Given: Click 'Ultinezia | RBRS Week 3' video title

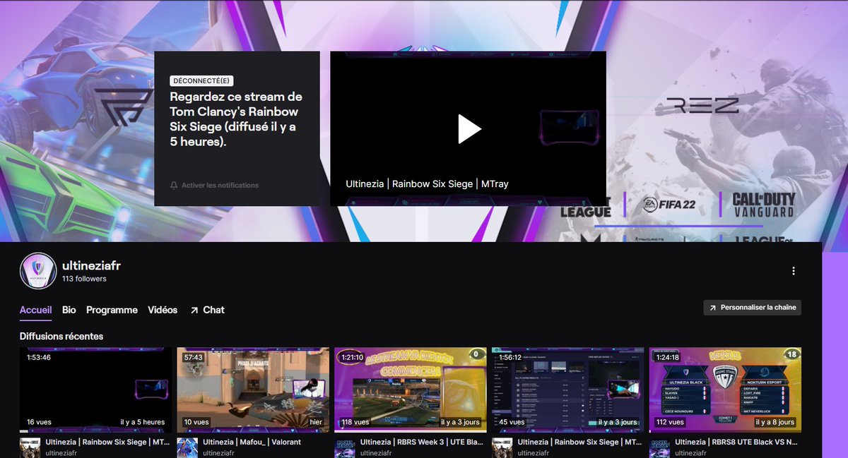Looking at the screenshot, I should click(x=422, y=442).
